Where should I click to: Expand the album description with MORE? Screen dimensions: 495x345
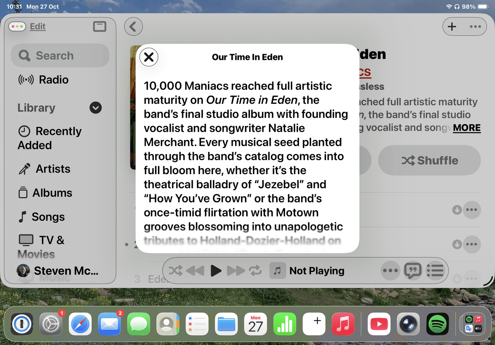(467, 128)
